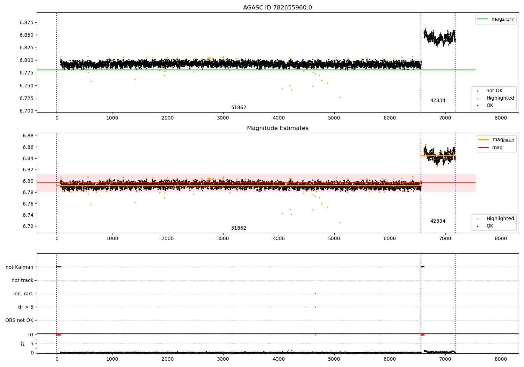
Task: Click the 6.72 y-axis tick label
Action: [x=28, y=226]
